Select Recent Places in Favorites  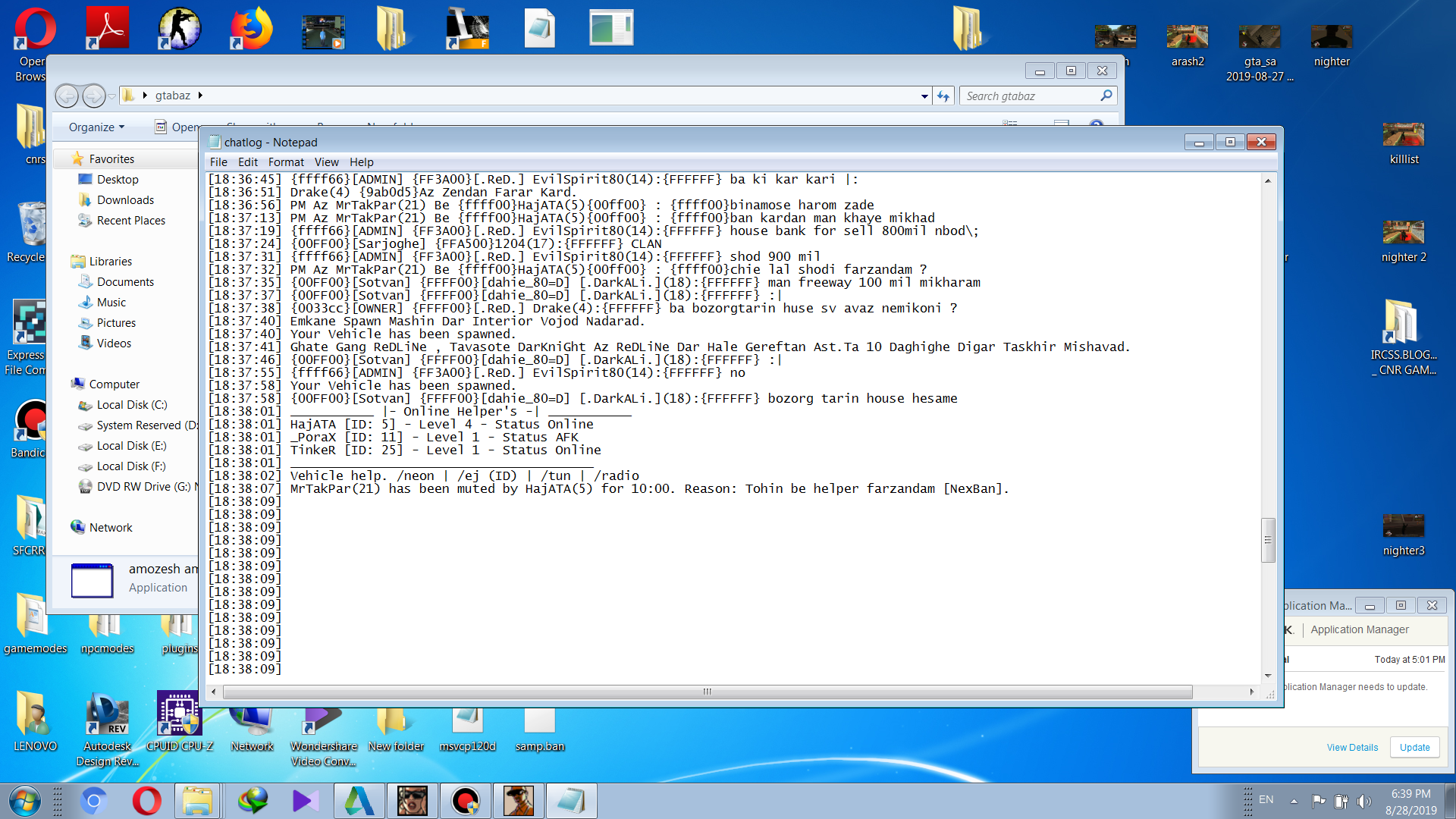click(x=130, y=221)
